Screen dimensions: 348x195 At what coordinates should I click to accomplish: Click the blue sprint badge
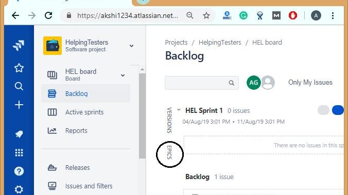point(338,110)
